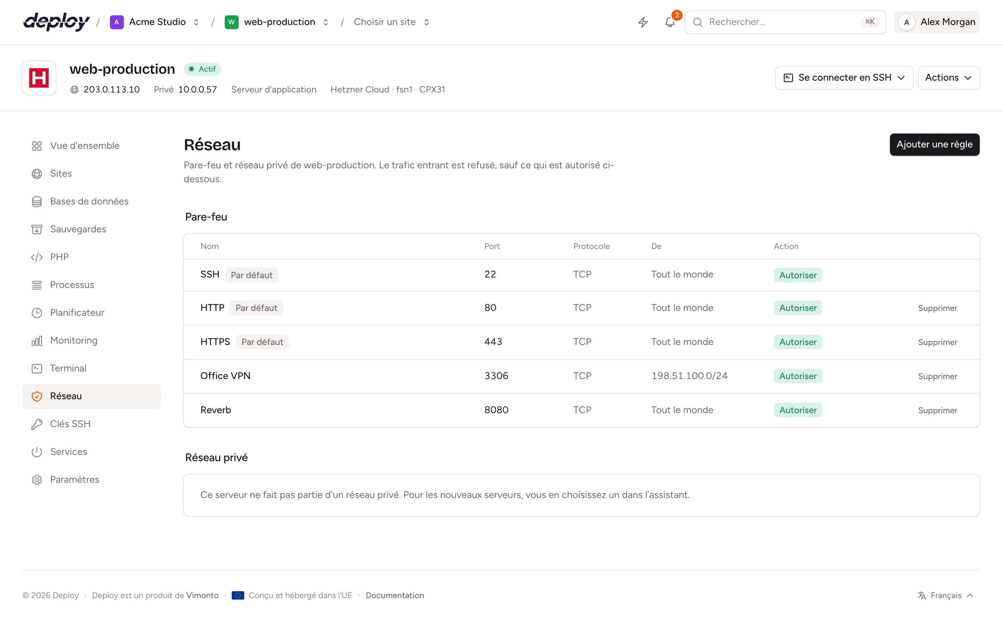Open Processus in the sidebar
The image size is (1002, 626).
92,285
